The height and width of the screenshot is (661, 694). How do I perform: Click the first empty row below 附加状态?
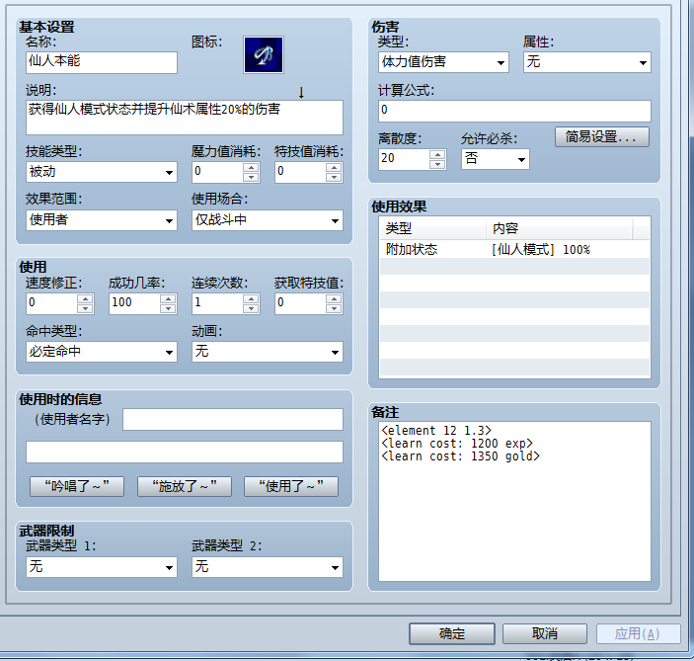click(514, 266)
